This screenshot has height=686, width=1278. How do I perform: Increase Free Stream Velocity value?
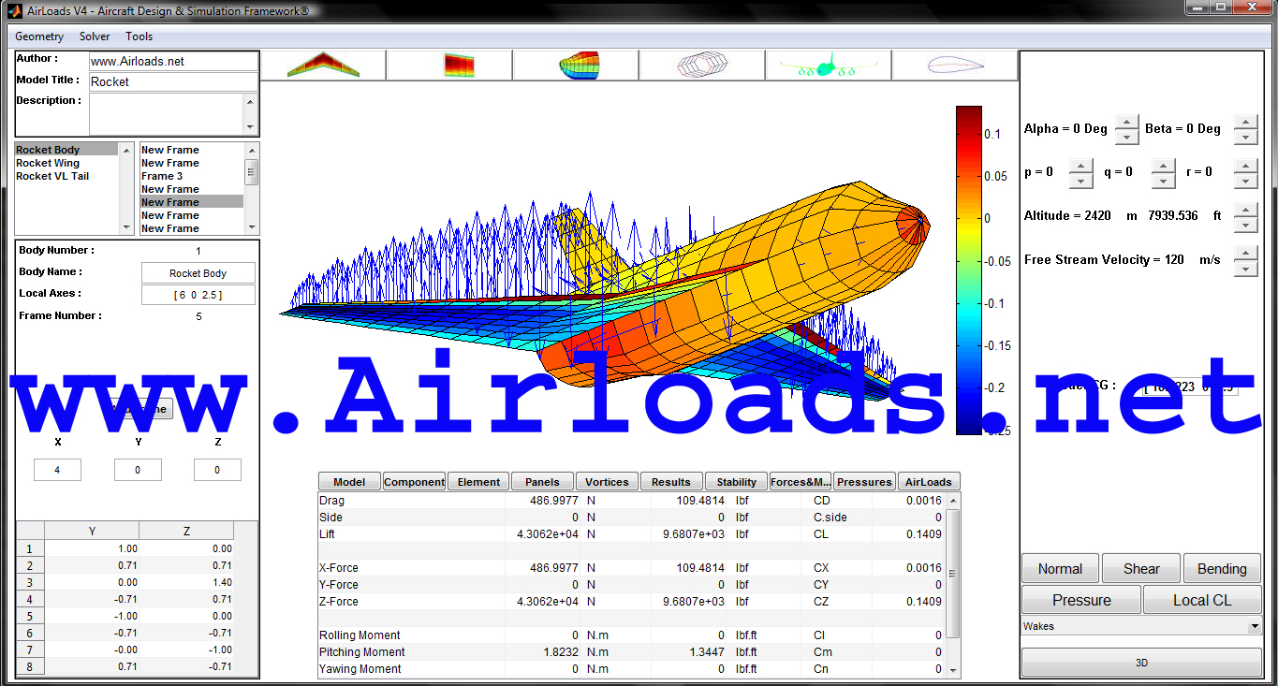pos(1244,254)
